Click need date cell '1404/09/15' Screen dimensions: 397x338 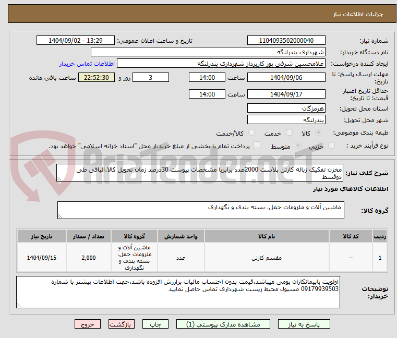42,258
